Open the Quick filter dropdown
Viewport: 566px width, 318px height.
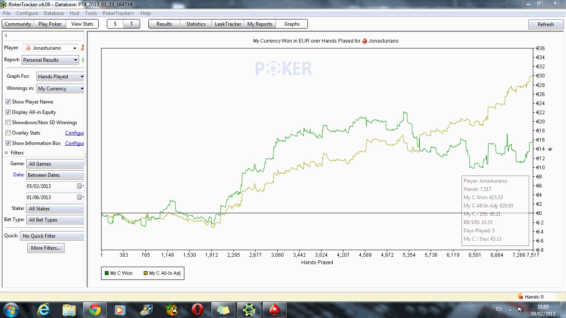click(52, 236)
